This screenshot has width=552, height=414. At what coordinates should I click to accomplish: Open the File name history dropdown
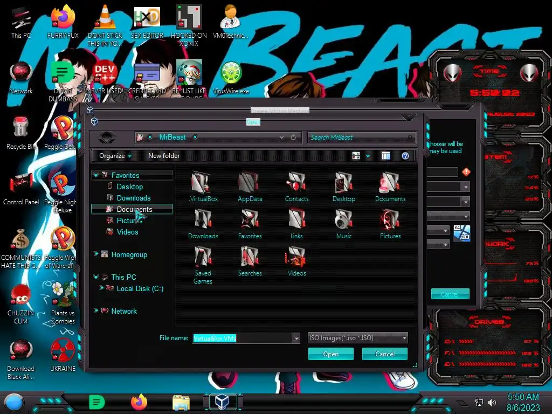click(296, 339)
